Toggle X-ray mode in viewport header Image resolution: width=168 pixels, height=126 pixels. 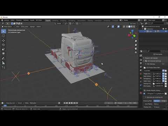[x=124, y=27]
